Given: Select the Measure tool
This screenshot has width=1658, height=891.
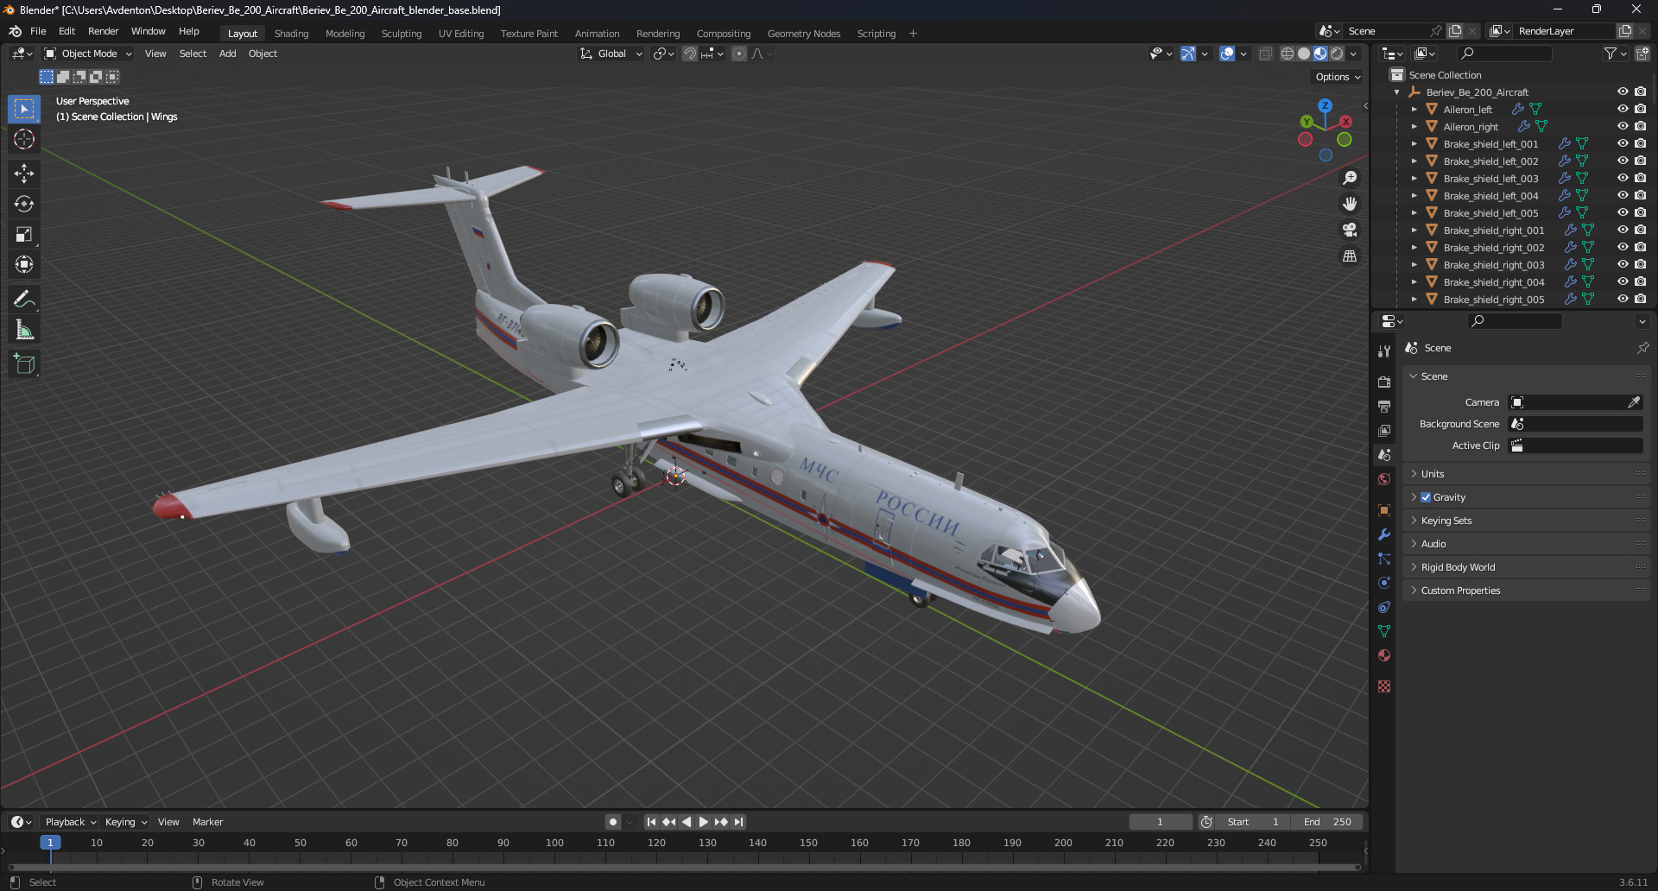Looking at the screenshot, I should pos(24,330).
